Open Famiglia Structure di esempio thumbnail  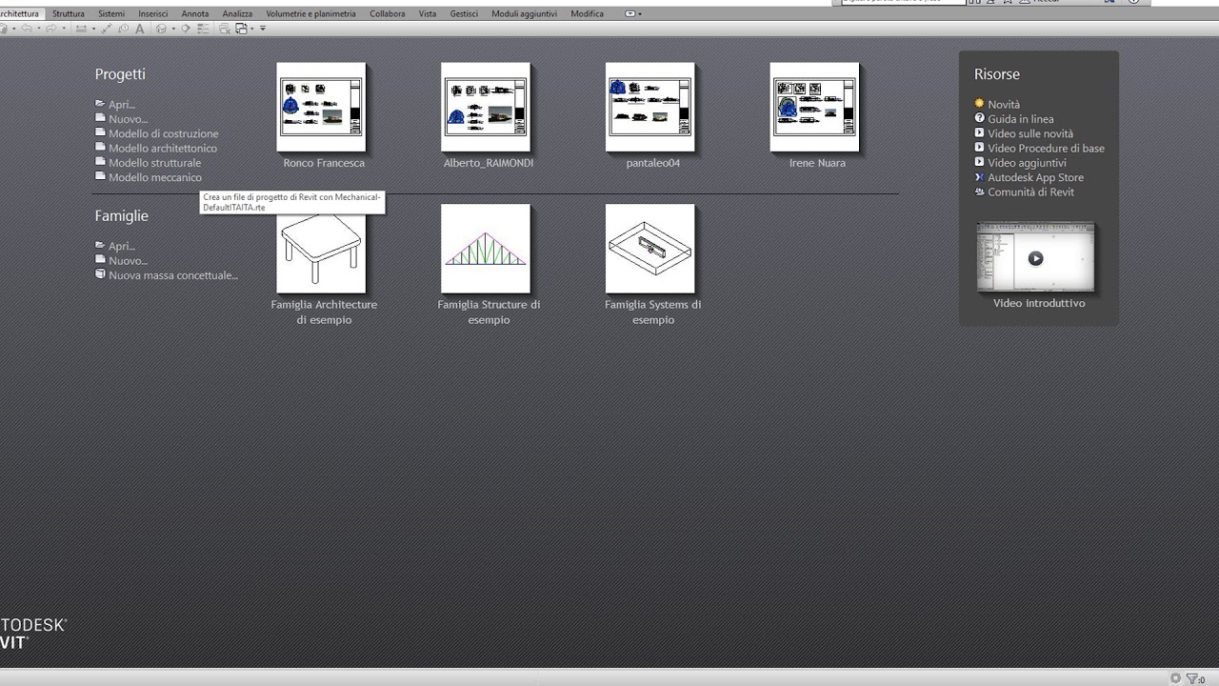tap(486, 249)
